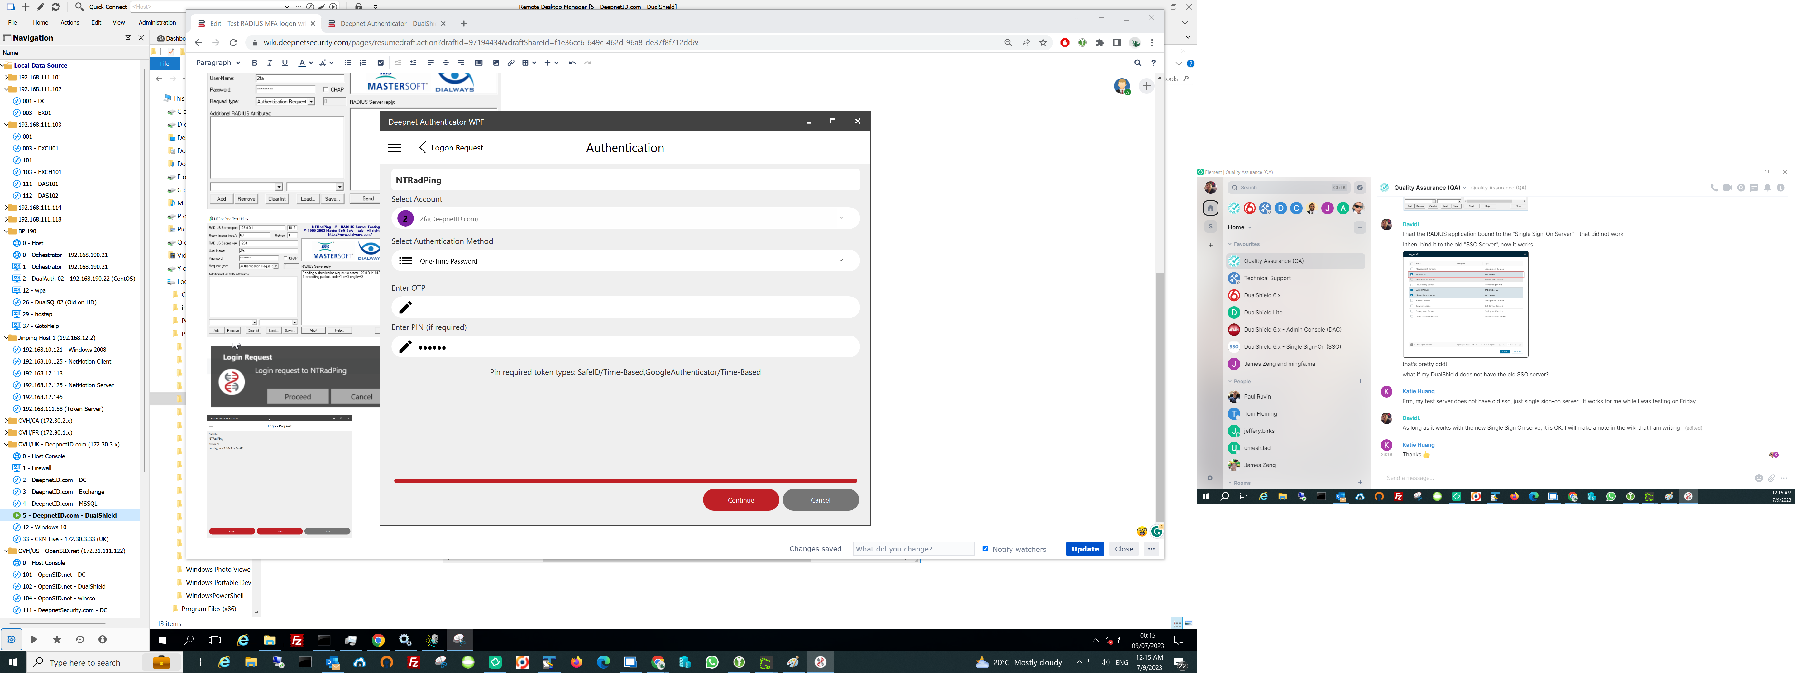Click the text color swatch button
The height and width of the screenshot is (673, 1795).
click(x=302, y=63)
